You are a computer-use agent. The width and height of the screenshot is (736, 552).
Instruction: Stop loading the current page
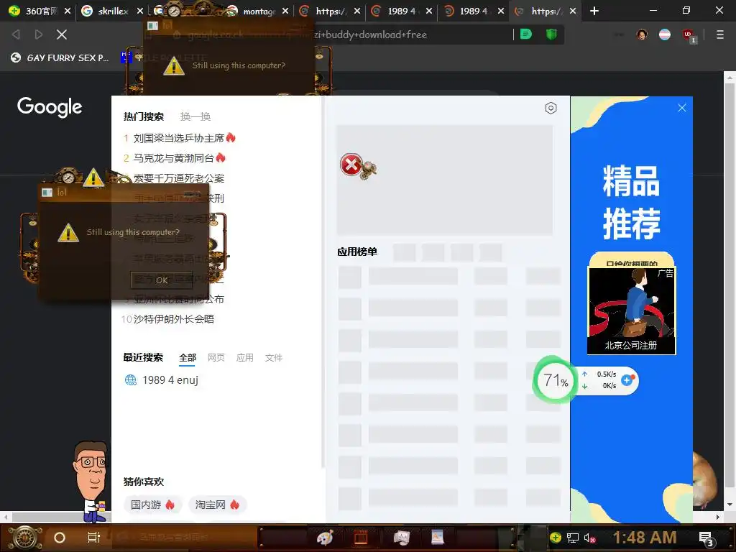62,34
